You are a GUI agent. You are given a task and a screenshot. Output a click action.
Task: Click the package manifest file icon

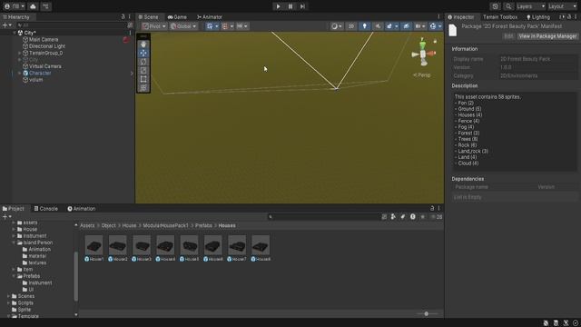pos(453,30)
